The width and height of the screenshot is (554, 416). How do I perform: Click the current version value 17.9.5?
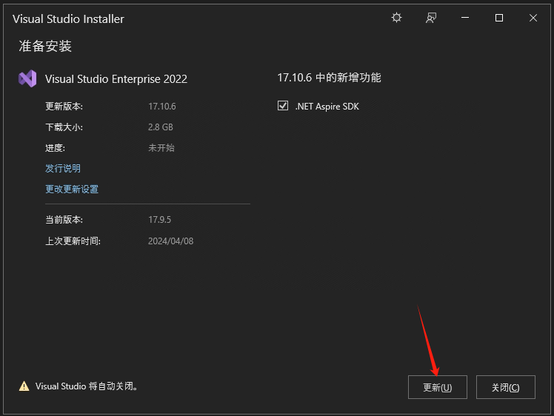coord(159,220)
